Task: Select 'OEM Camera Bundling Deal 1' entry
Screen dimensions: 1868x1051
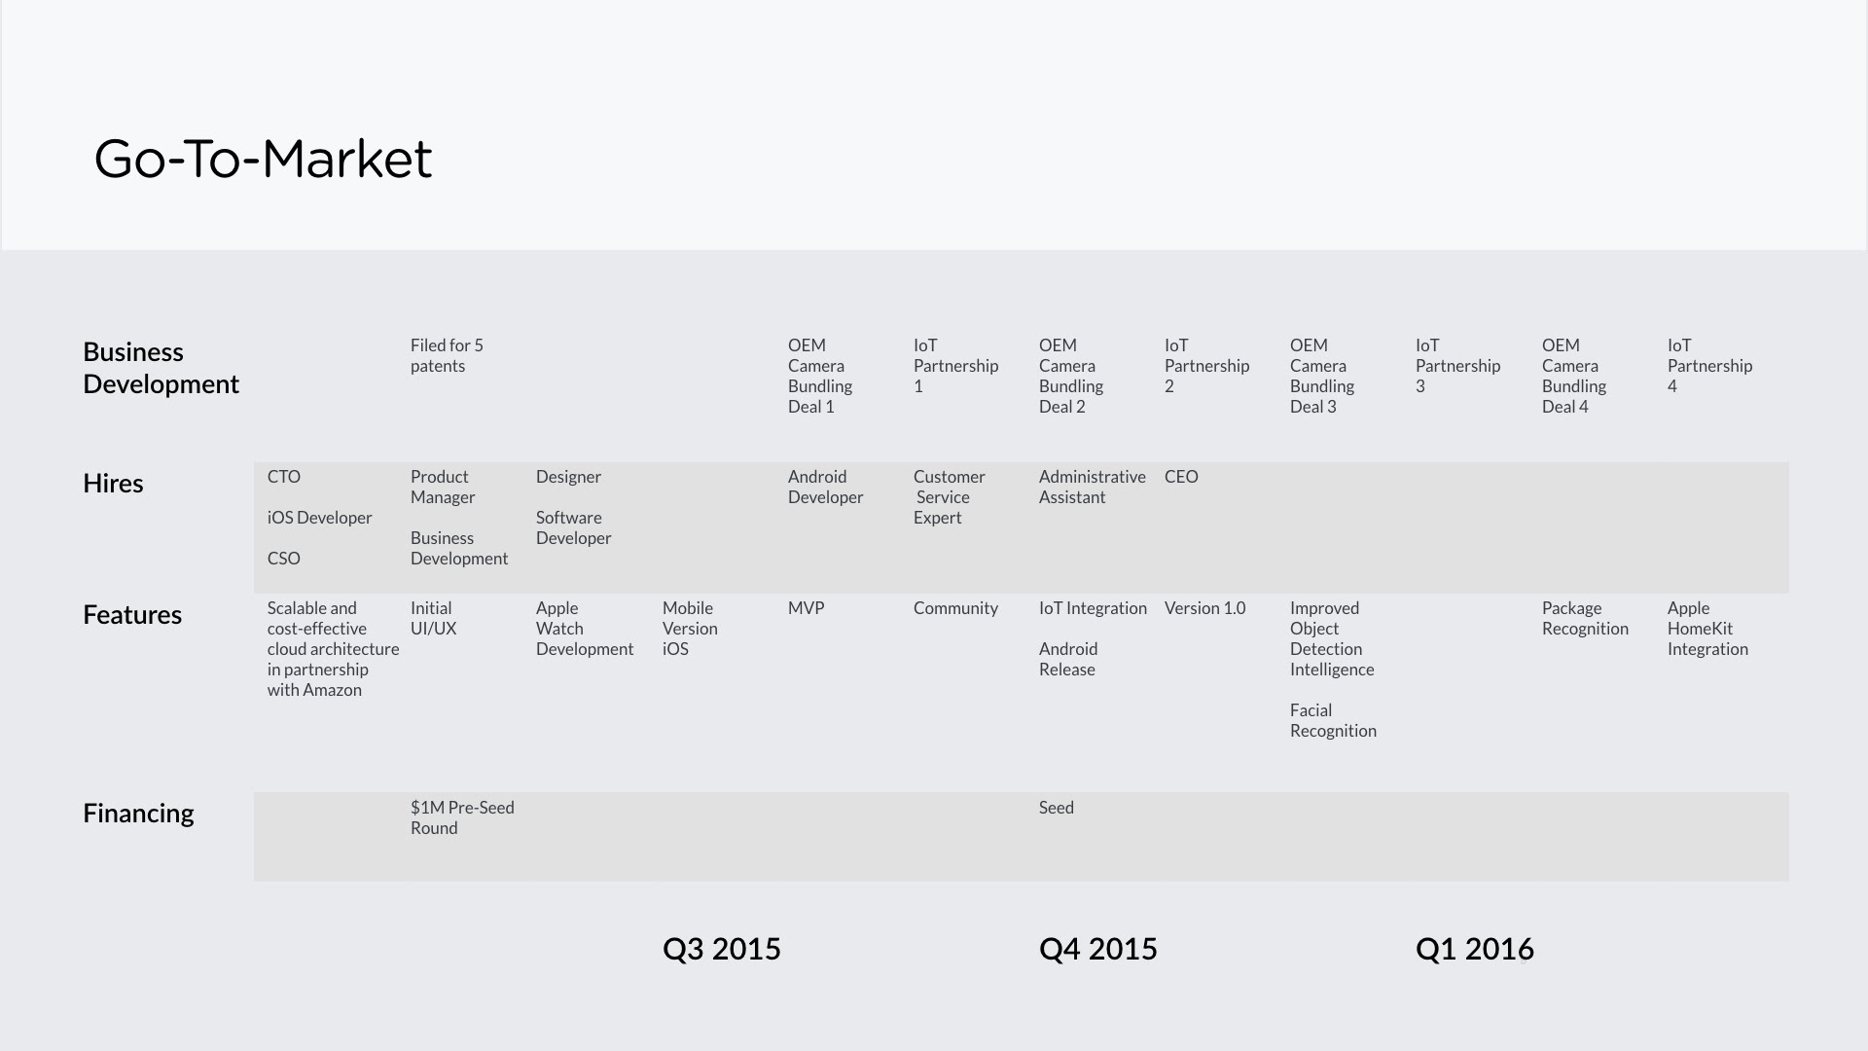Action: [819, 376]
